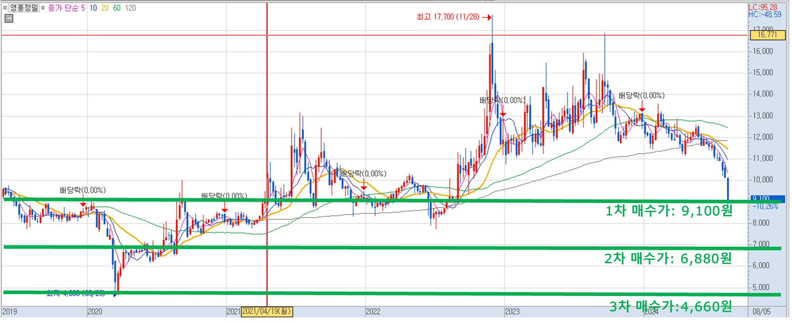Click the red dividend arrow just before the 2021 gridline

pos(225,208)
